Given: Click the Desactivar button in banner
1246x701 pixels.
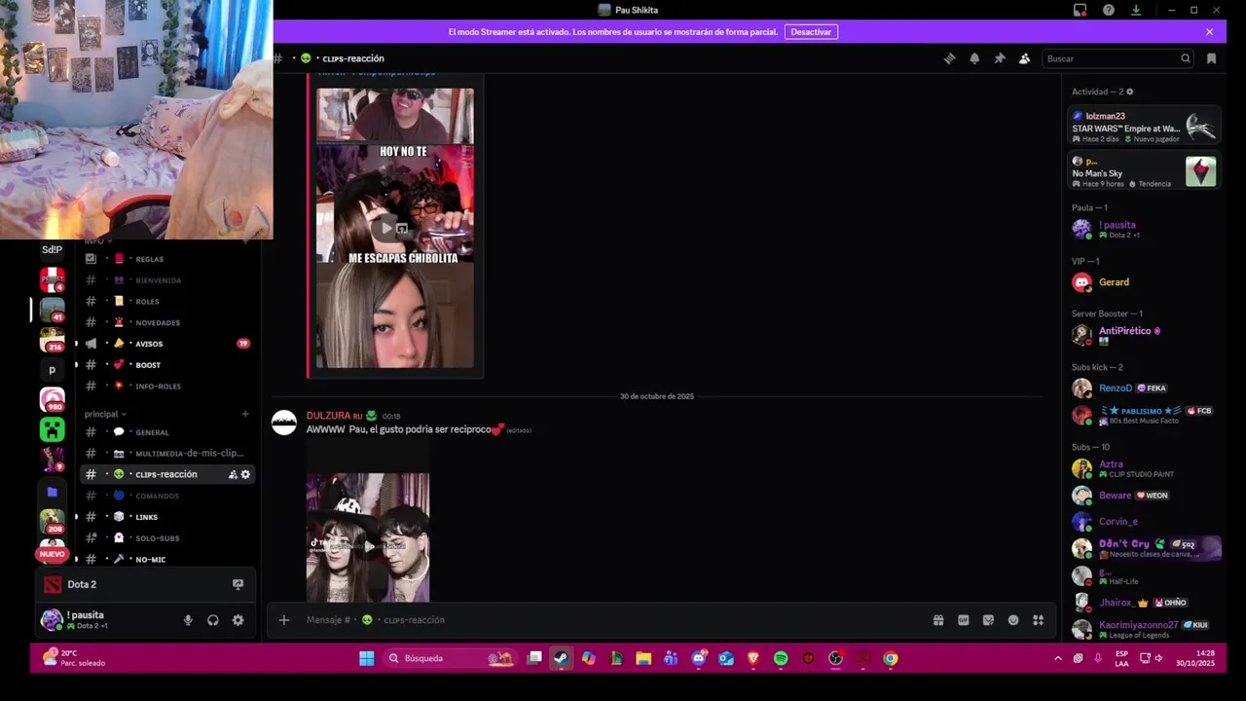Looking at the screenshot, I should click(811, 31).
